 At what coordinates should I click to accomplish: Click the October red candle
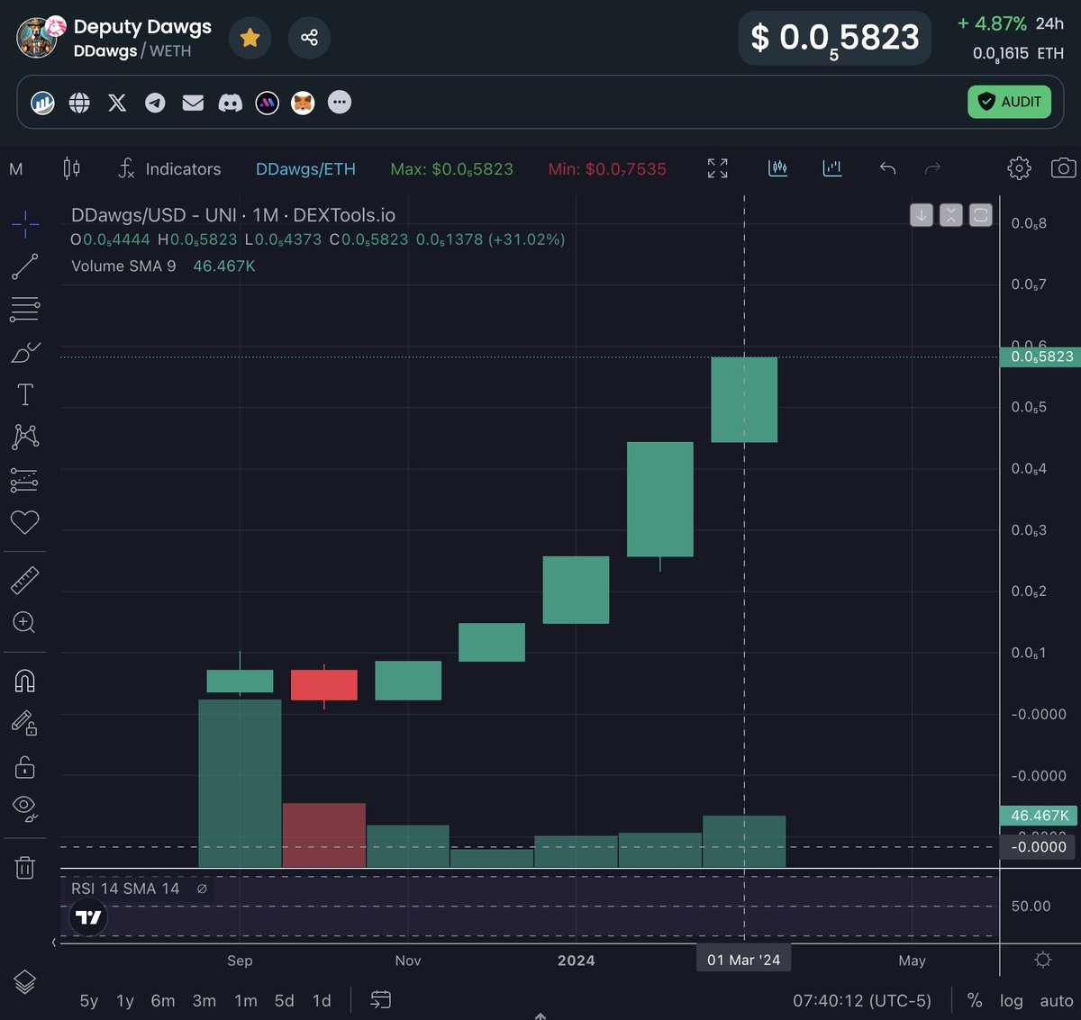pos(324,684)
